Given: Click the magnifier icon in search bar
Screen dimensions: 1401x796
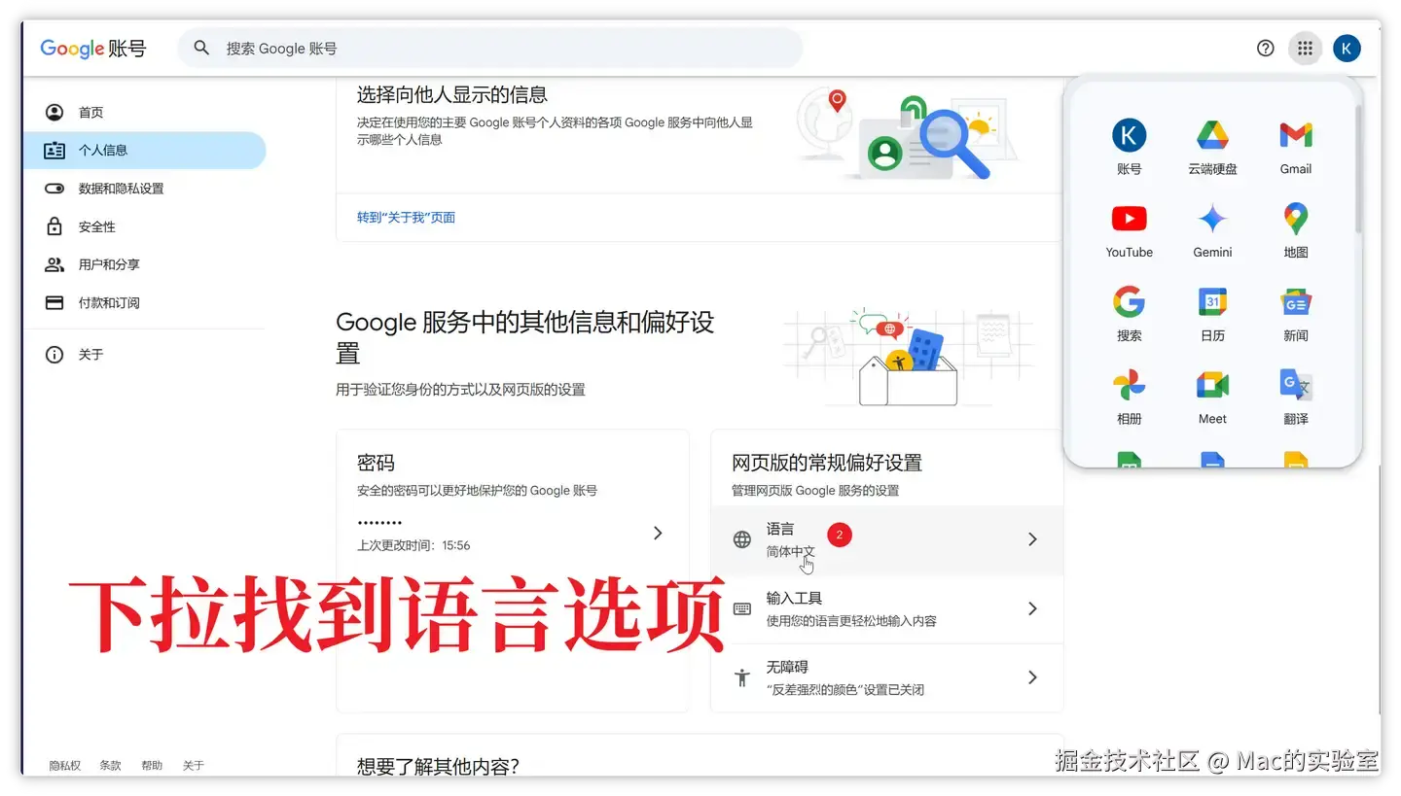Looking at the screenshot, I should point(201,48).
